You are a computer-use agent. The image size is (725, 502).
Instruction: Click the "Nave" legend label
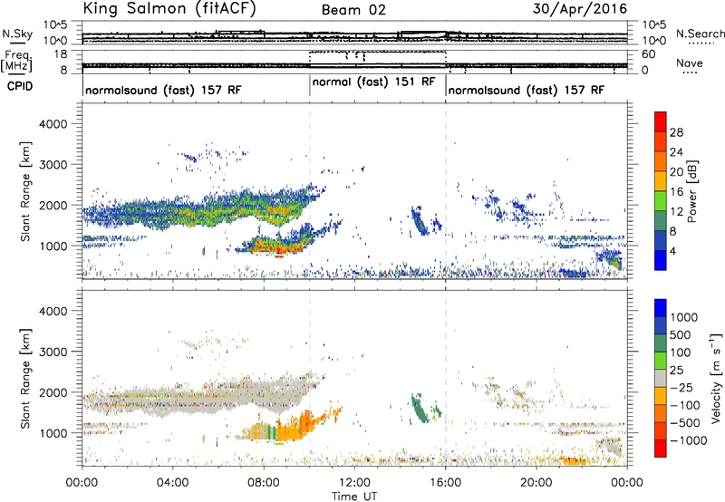click(x=690, y=63)
